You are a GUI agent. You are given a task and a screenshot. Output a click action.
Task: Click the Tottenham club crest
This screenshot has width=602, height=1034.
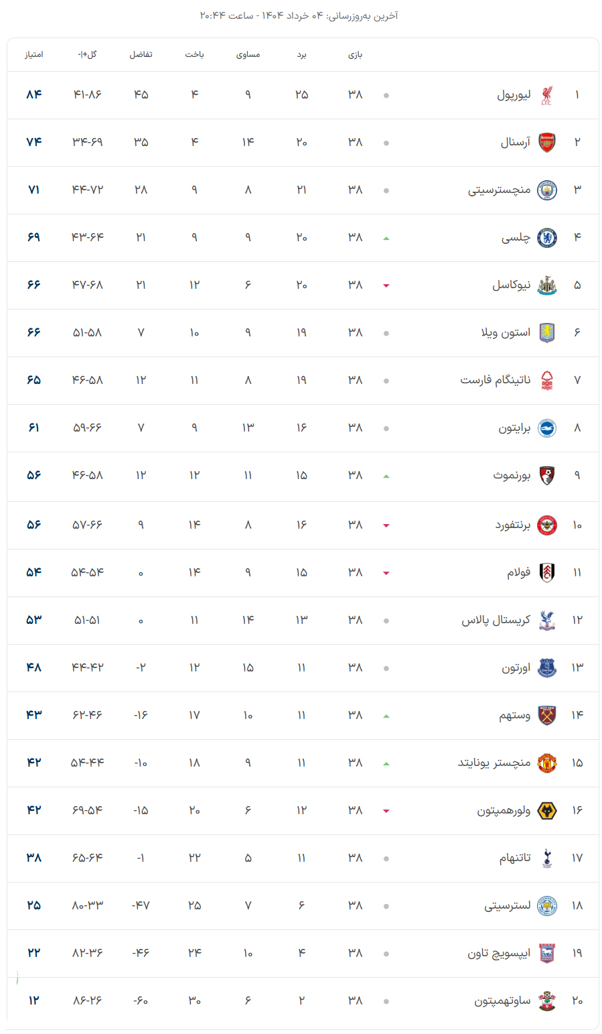click(x=547, y=858)
